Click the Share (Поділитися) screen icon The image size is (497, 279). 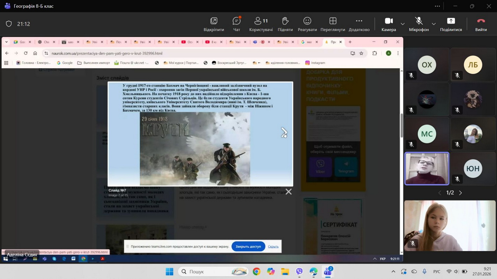click(451, 24)
